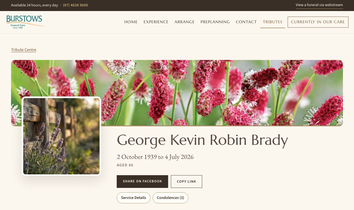
Task: Click the Burstows Funeral Care logo
Action: tap(26, 22)
